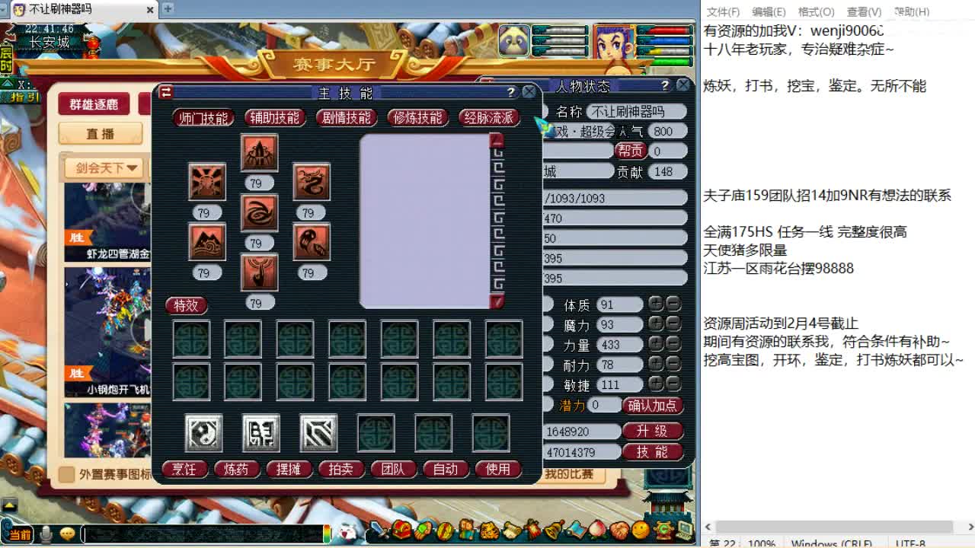Screen dimensions: 975x548
Task: Click the peach icon in bottom toolbar
Action: pyautogui.click(x=598, y=530)
